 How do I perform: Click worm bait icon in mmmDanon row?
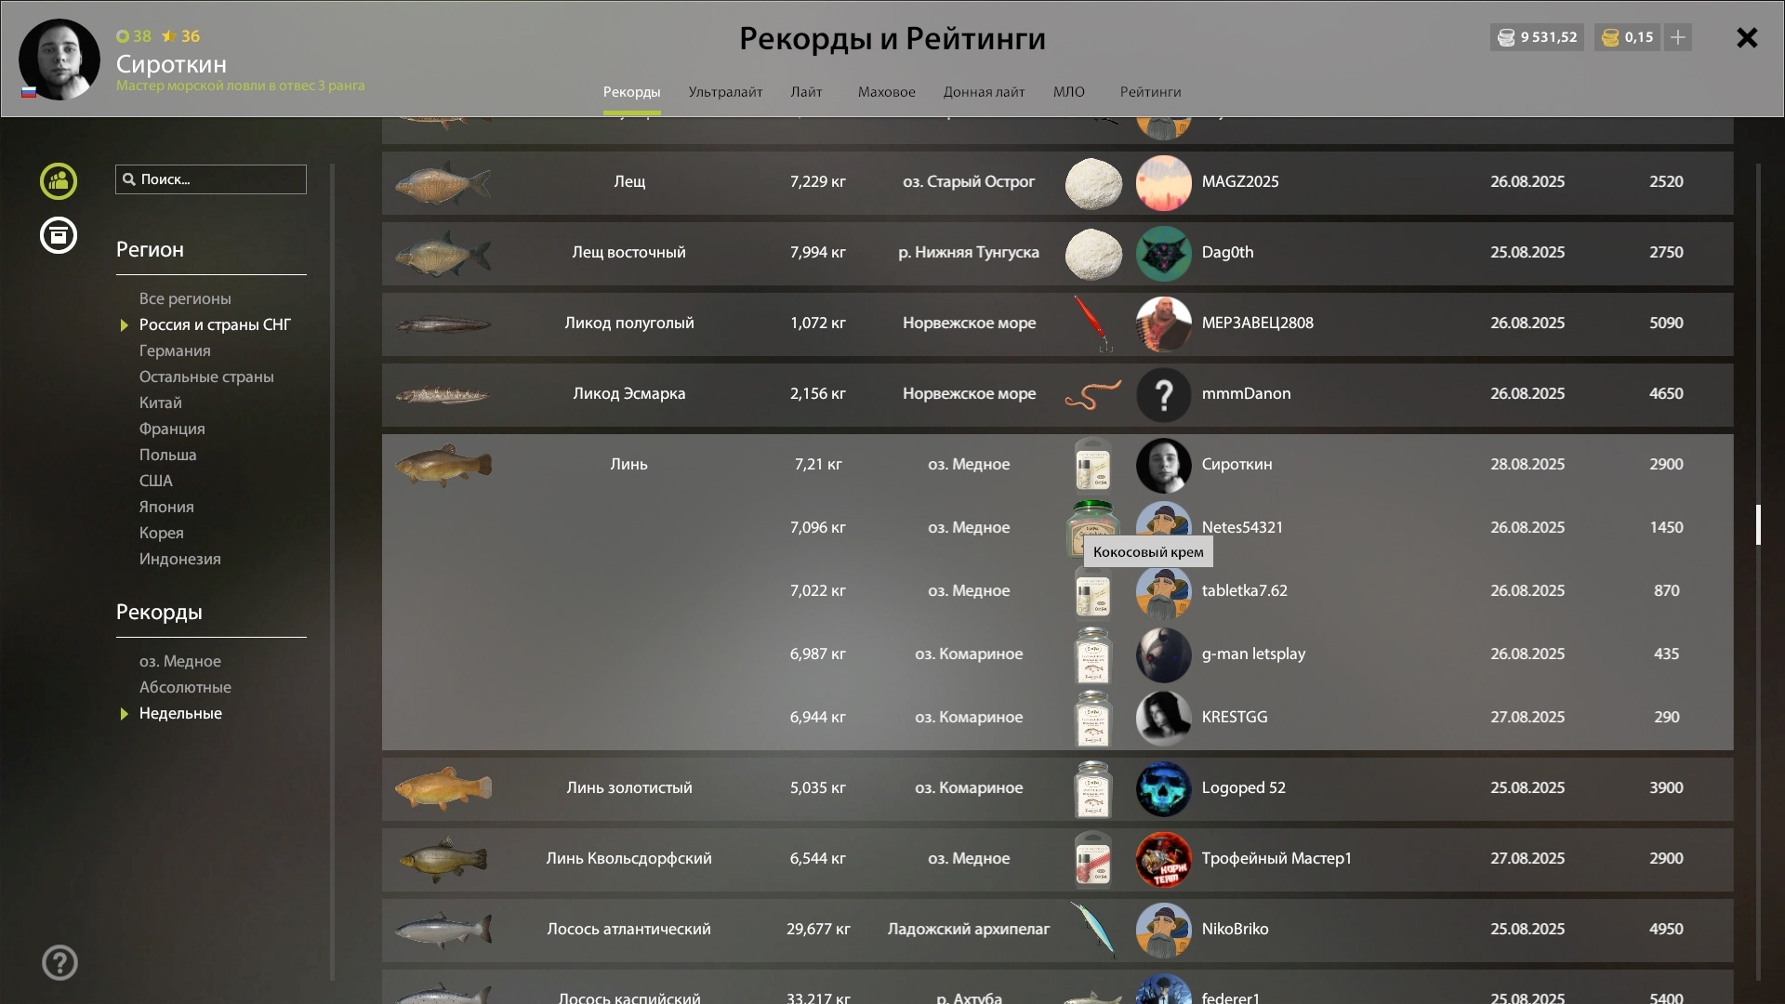[x=1093, y=395]
